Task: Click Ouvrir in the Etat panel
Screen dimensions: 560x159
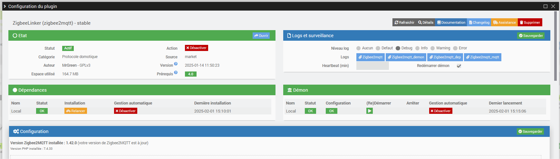Action: [x=261, y=36]
